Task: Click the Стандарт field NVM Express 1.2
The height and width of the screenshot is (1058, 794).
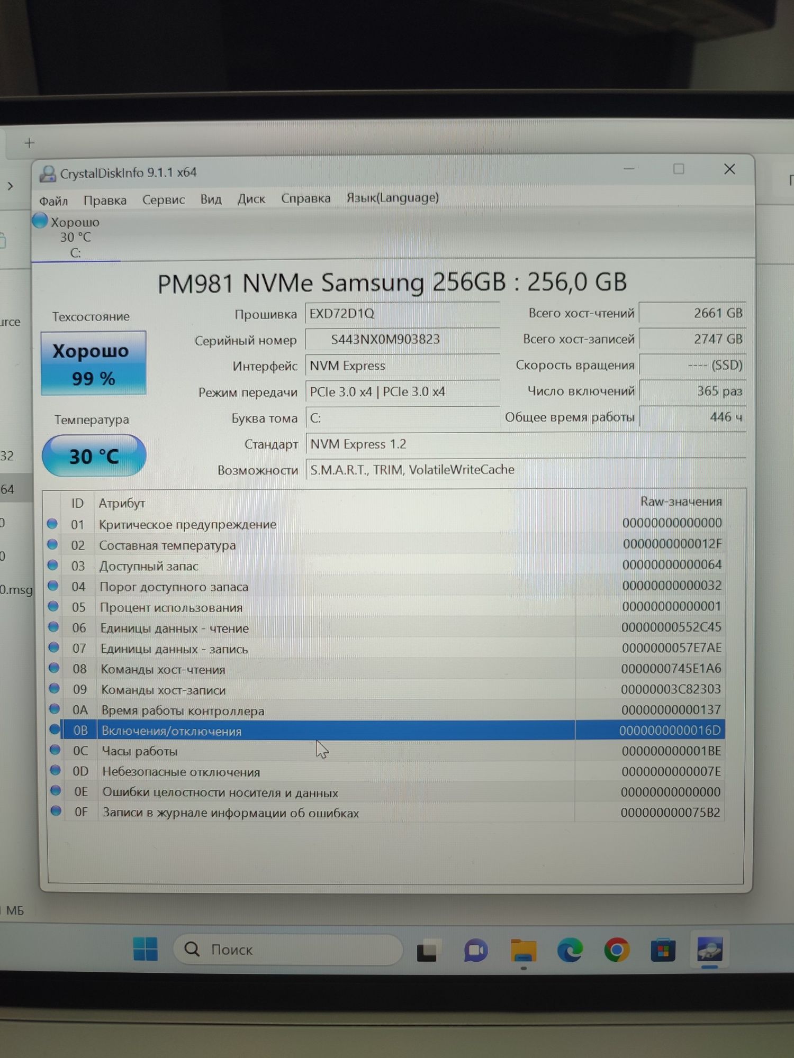Action: tap(525, 444)
